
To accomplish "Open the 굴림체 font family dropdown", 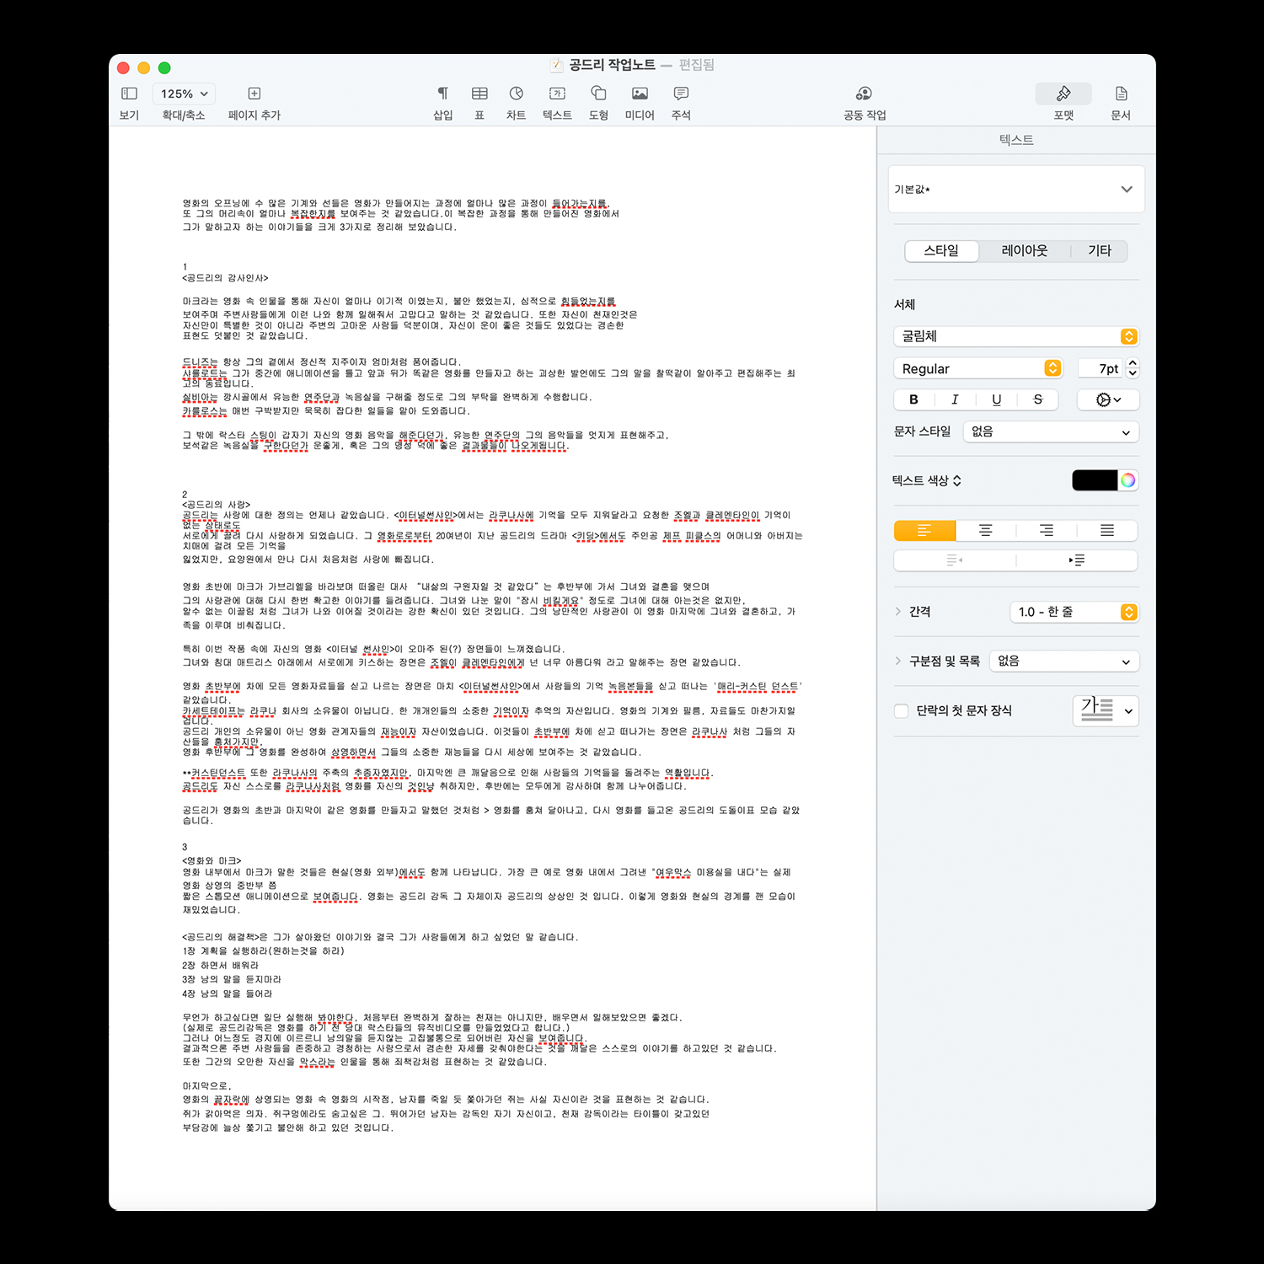I will [1016, 336].
